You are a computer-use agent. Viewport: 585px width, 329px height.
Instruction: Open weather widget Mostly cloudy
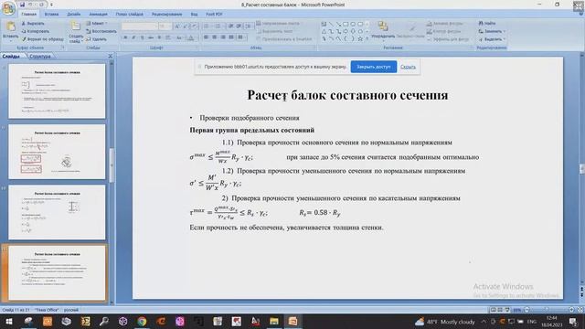(445, 322)
